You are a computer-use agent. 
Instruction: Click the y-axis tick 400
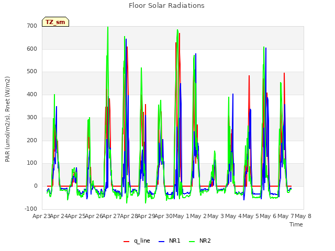point(32,94)
